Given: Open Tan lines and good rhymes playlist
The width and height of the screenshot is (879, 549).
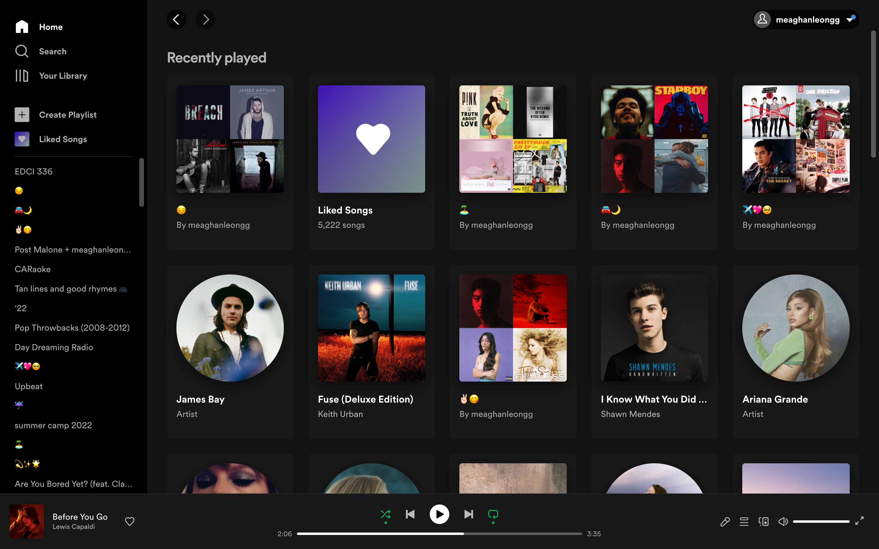Looking at the screenshot, I should coord(71,289).
